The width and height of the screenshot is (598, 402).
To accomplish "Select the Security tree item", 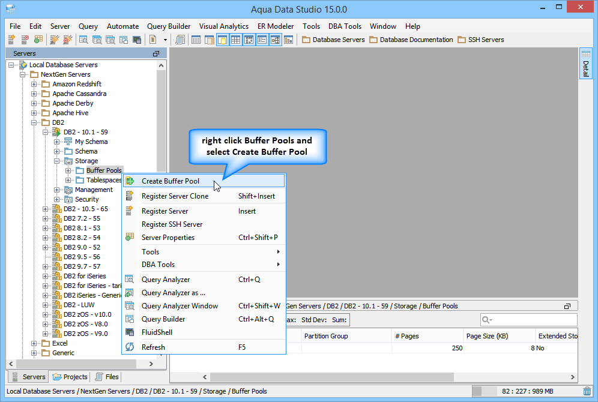I will click(x=86, y=199).
